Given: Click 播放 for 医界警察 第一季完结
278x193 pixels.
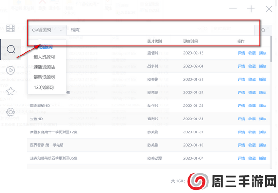Looking at the screenshot, I should click(x=263, y=145).
